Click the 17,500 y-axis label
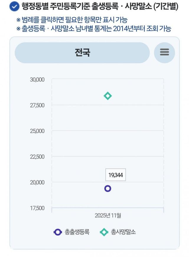This screenshot has width=189, height=257. 37,208
